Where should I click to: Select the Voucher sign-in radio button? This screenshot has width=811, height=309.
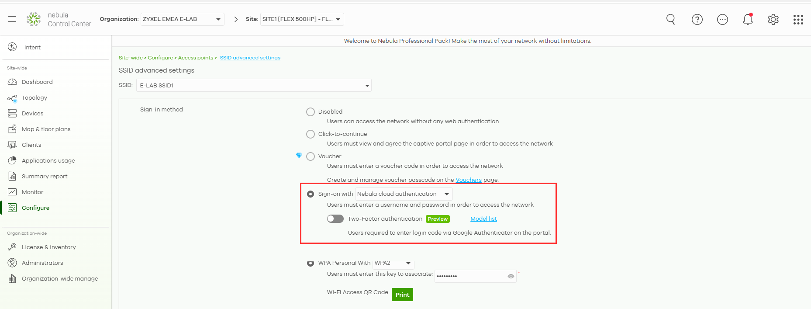[311, 156]
